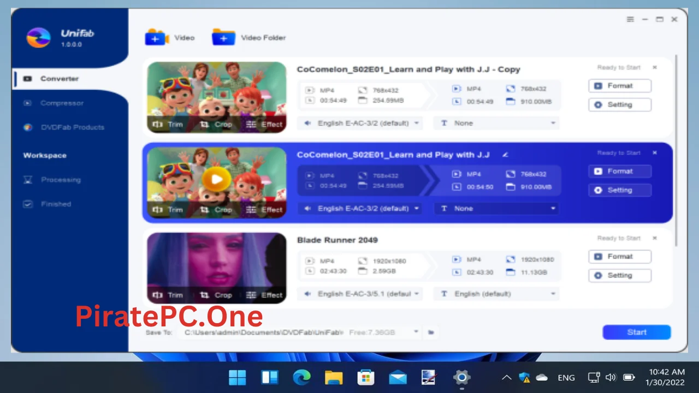Open Format for Blade Runner 2049
This screenshot has width=699, height=393.
[x=620, y=257]
